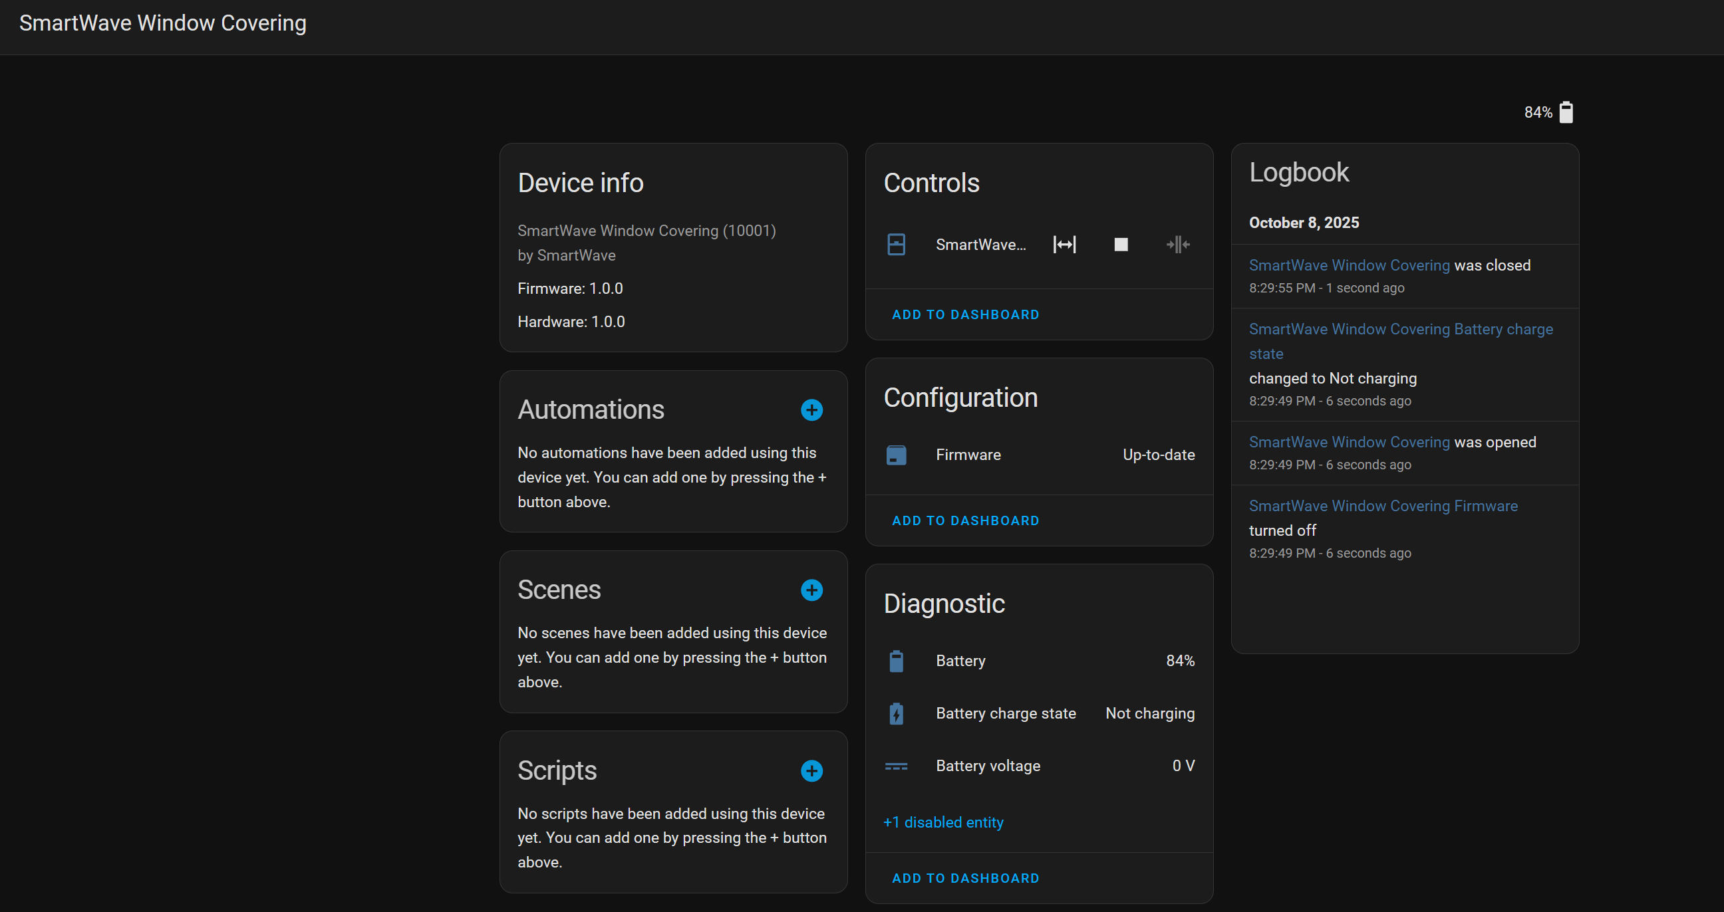Open 'was closed' logbook entity link
This screenshot has height=912, width=1724.
[x=1349, y=265]
